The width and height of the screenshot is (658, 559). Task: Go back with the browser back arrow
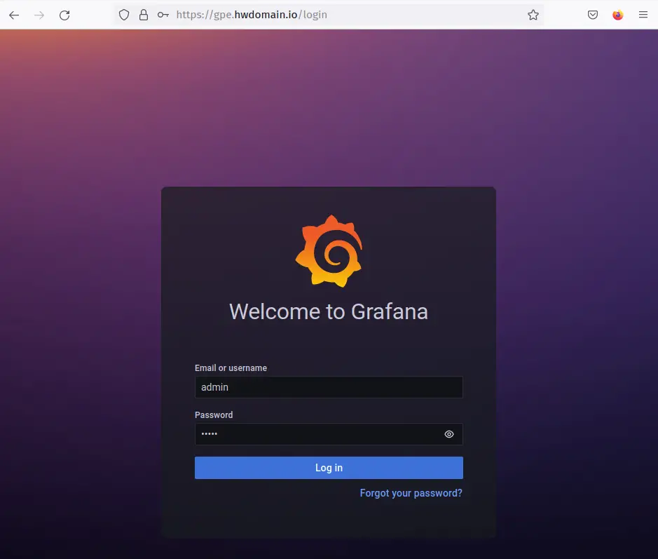point(14,15)
